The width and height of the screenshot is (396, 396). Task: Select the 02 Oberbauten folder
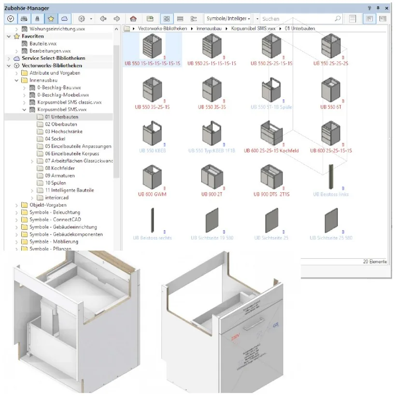tap(61, 124)
